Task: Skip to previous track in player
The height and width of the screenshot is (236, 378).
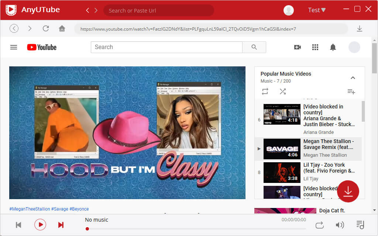Action: 18,225
